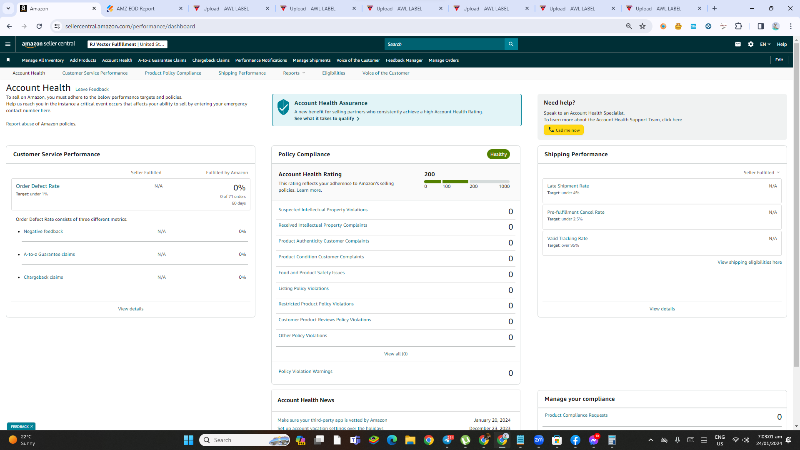Open the Chrome profile avatar

[776, 26]
